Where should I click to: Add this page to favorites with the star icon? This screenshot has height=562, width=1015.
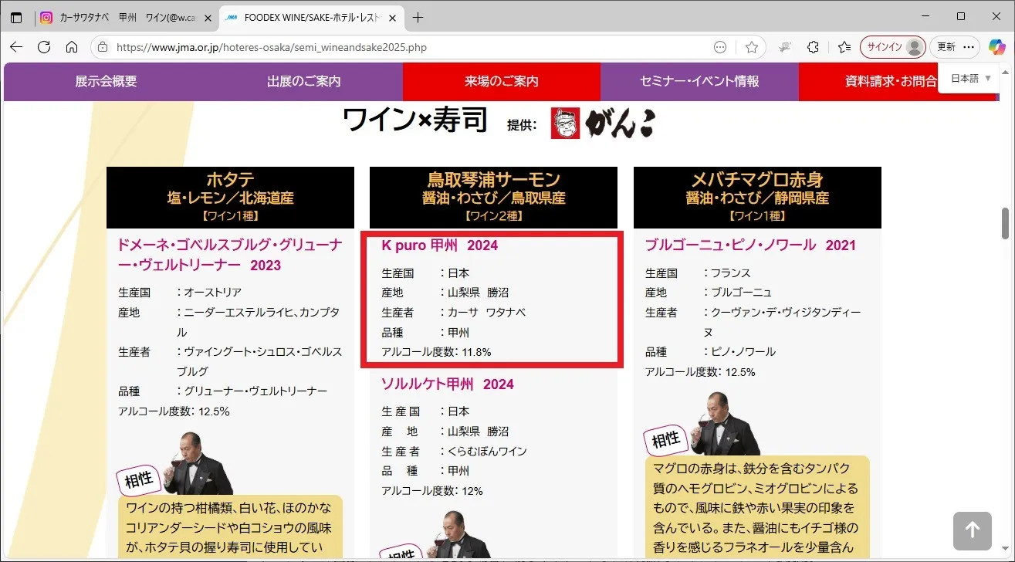point(751,47)
